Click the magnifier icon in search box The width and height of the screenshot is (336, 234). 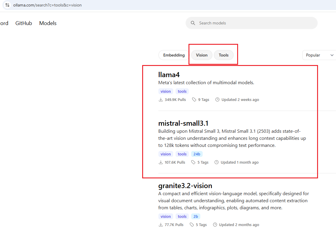193,23
